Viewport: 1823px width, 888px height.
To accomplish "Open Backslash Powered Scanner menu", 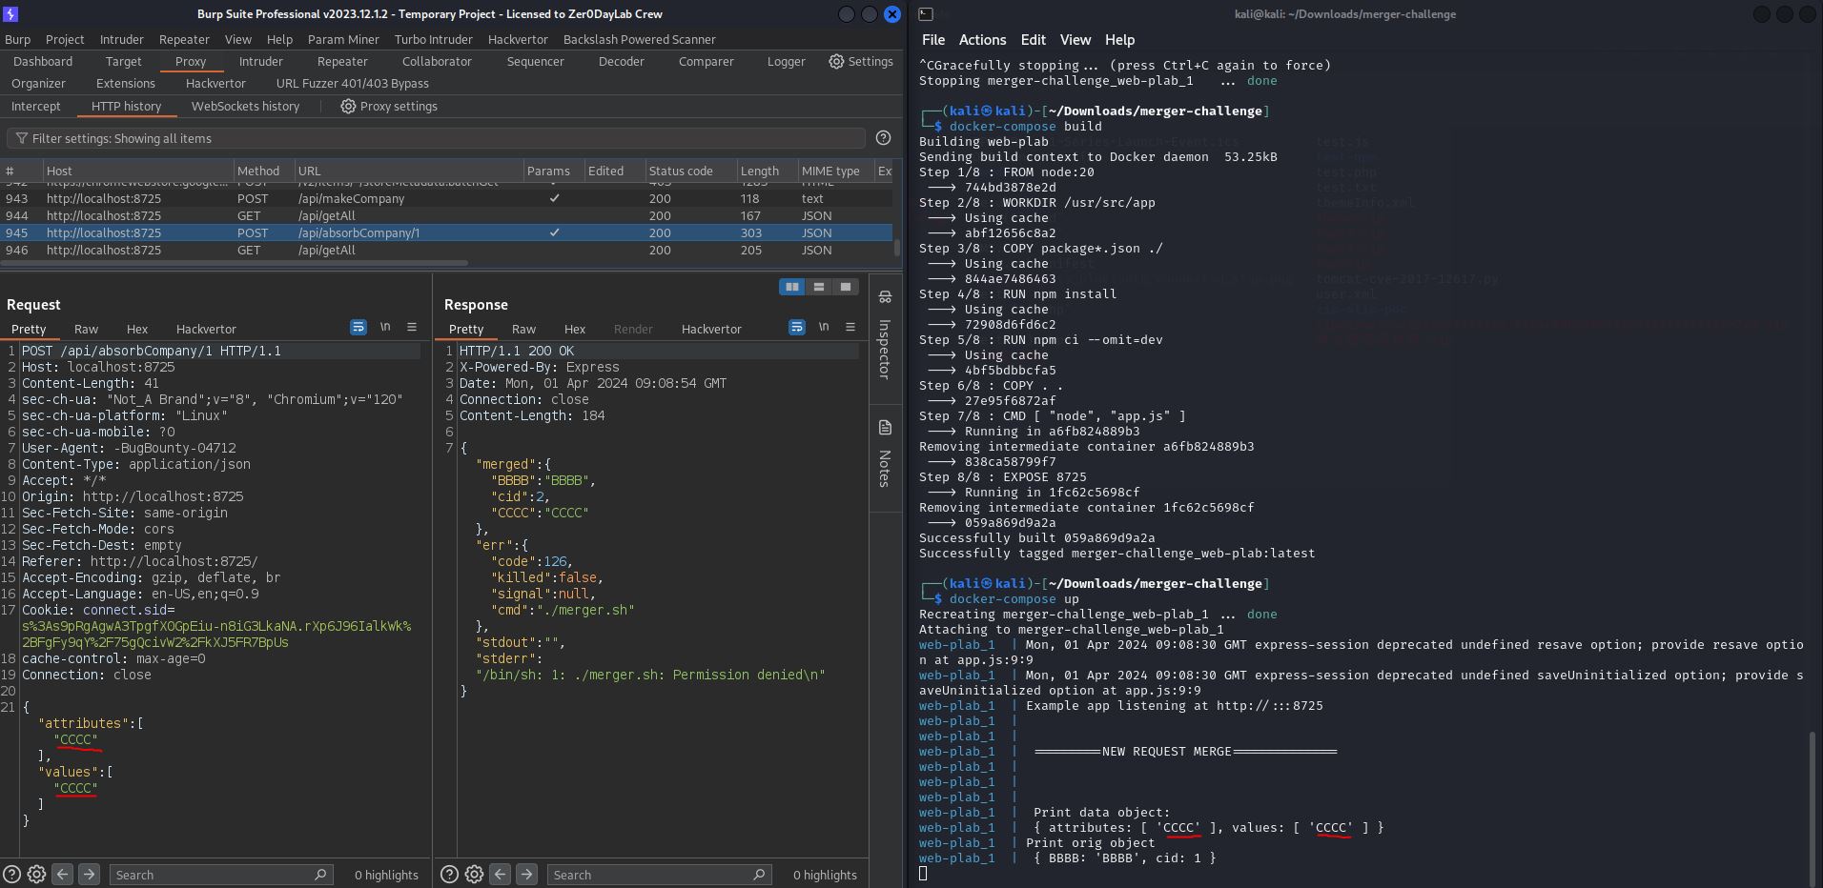I will [x=640, y=39].
